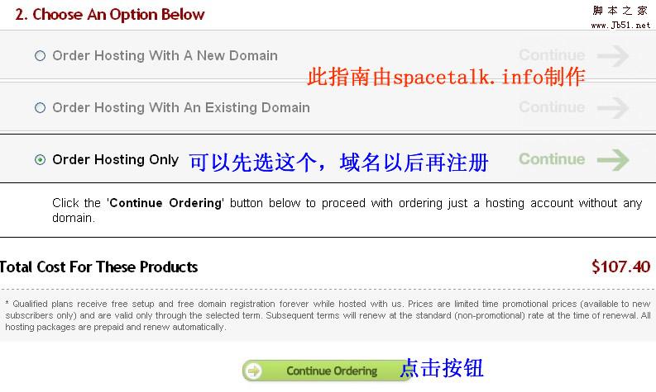Click the red spacetalk.info annotation text
The height and width of the screenshot is (392, 656).
[446, 77]
